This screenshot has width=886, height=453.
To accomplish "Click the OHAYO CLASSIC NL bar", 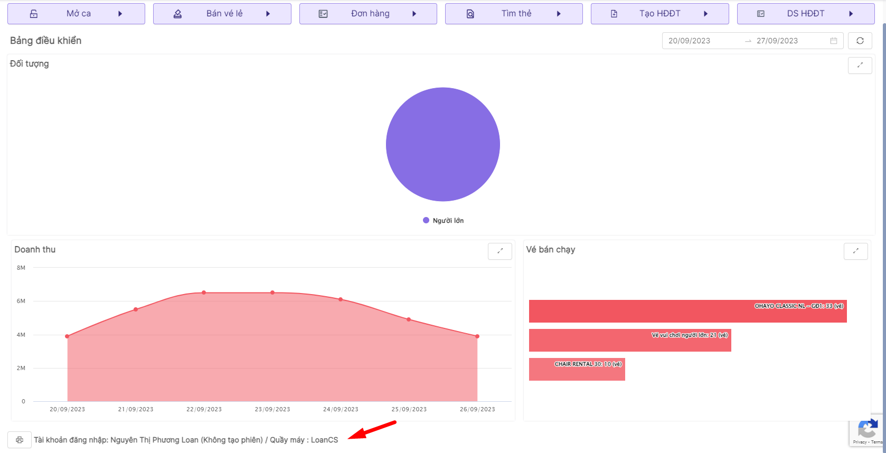I will tap(687, 312).
